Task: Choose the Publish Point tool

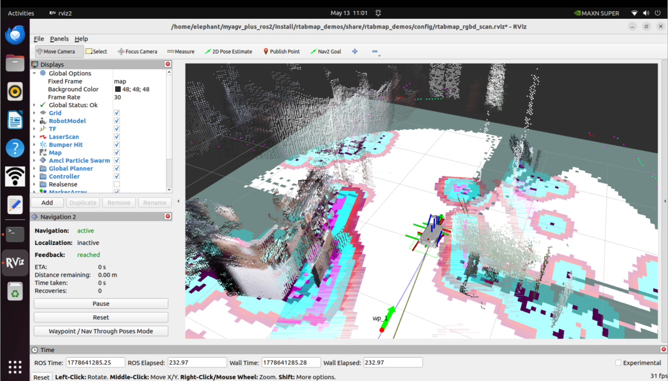Action: (281, 51)
